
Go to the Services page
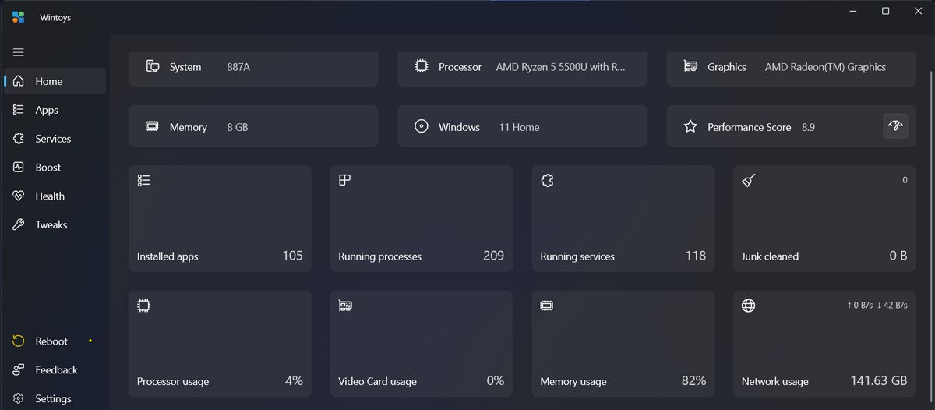coord(53,139)
